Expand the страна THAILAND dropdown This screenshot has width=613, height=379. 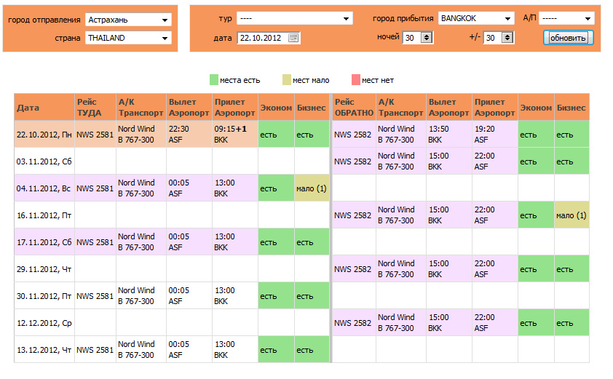[165, 38]
